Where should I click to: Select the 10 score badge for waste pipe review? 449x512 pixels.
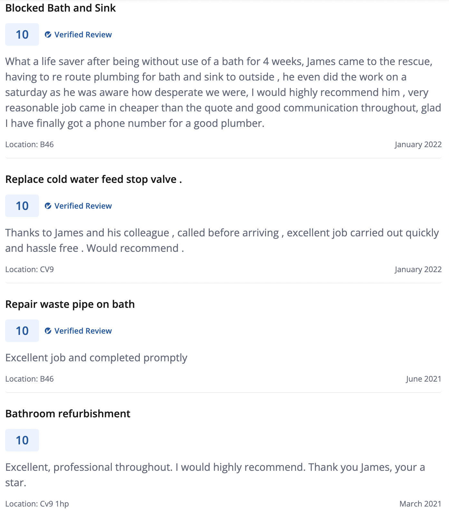[x=22, y=331]
